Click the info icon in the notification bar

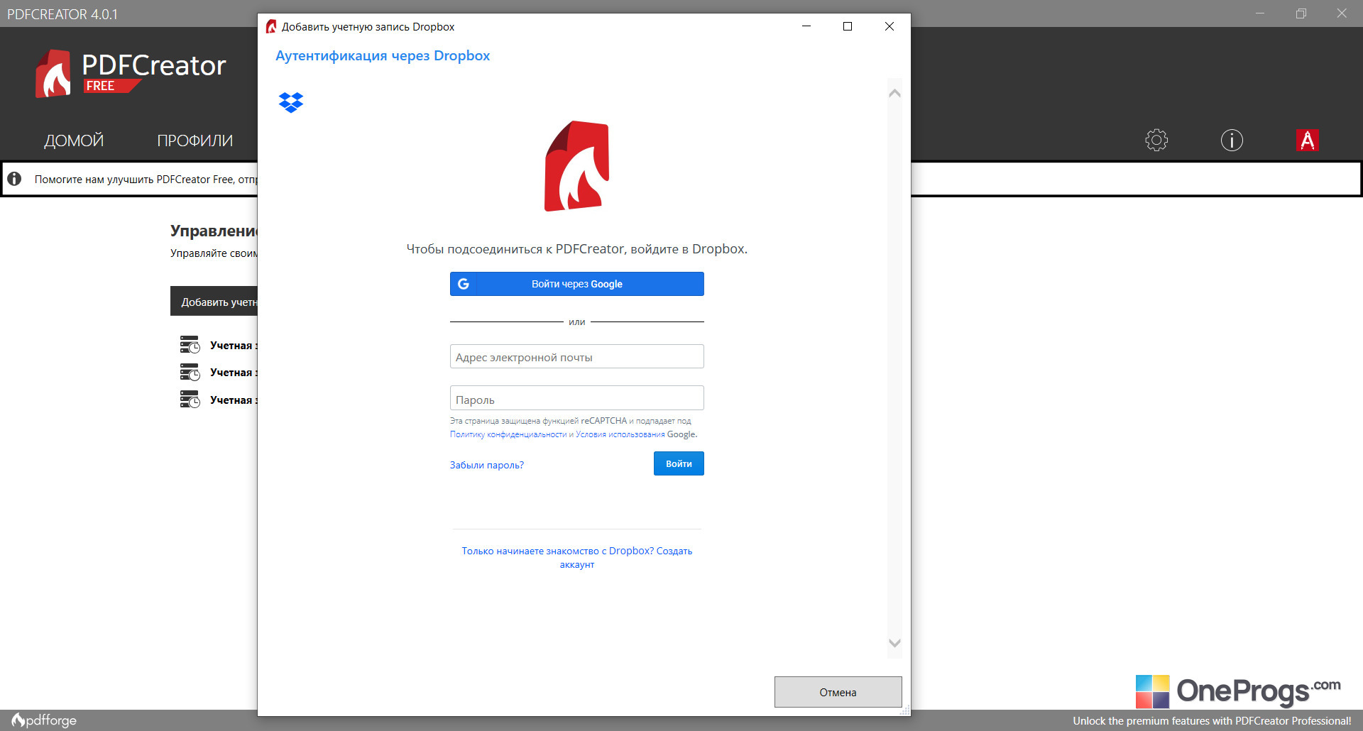pos(14,179)
